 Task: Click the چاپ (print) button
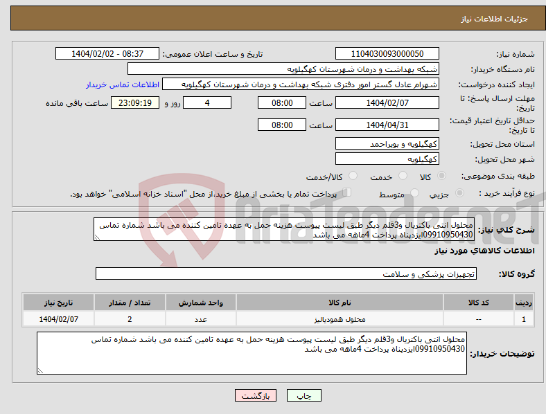(x=303, y=395)
